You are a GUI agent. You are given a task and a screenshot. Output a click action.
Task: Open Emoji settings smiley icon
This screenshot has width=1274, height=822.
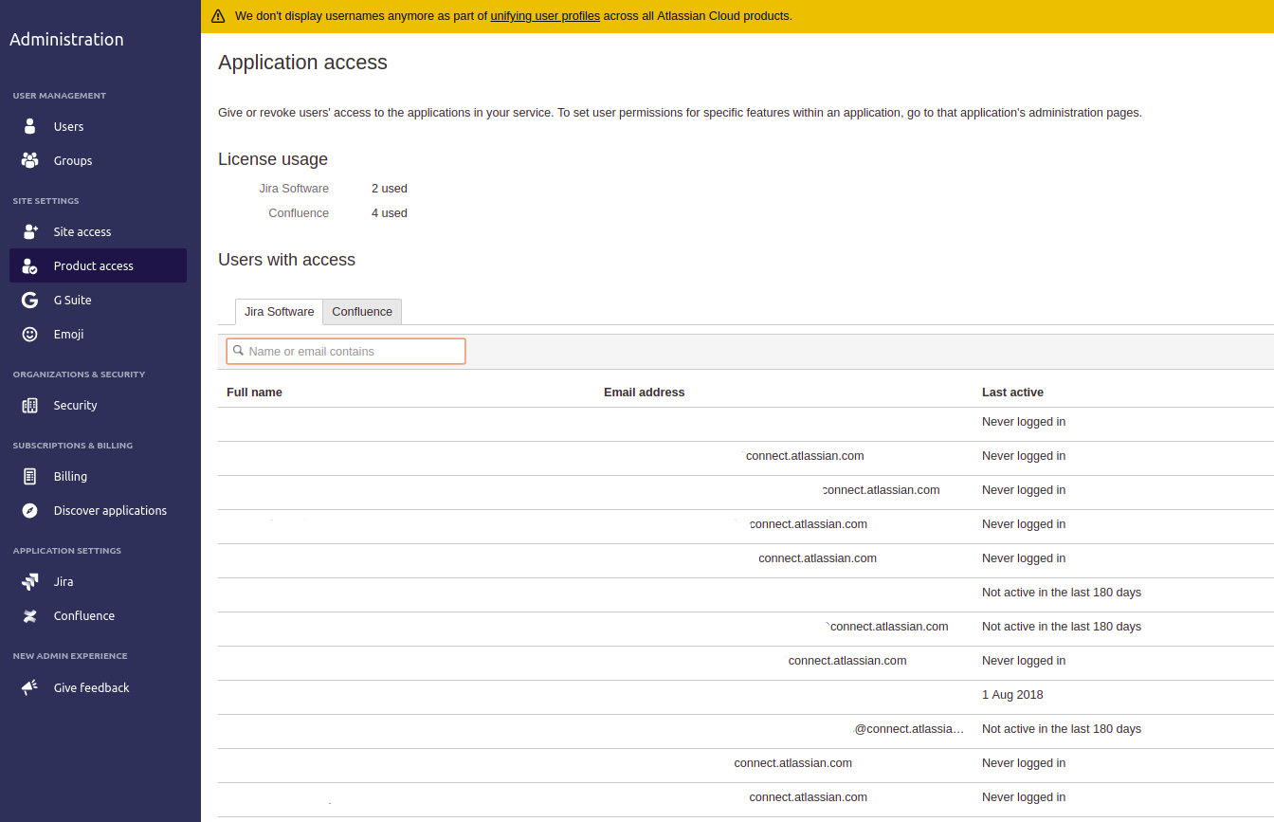point(30,334)
